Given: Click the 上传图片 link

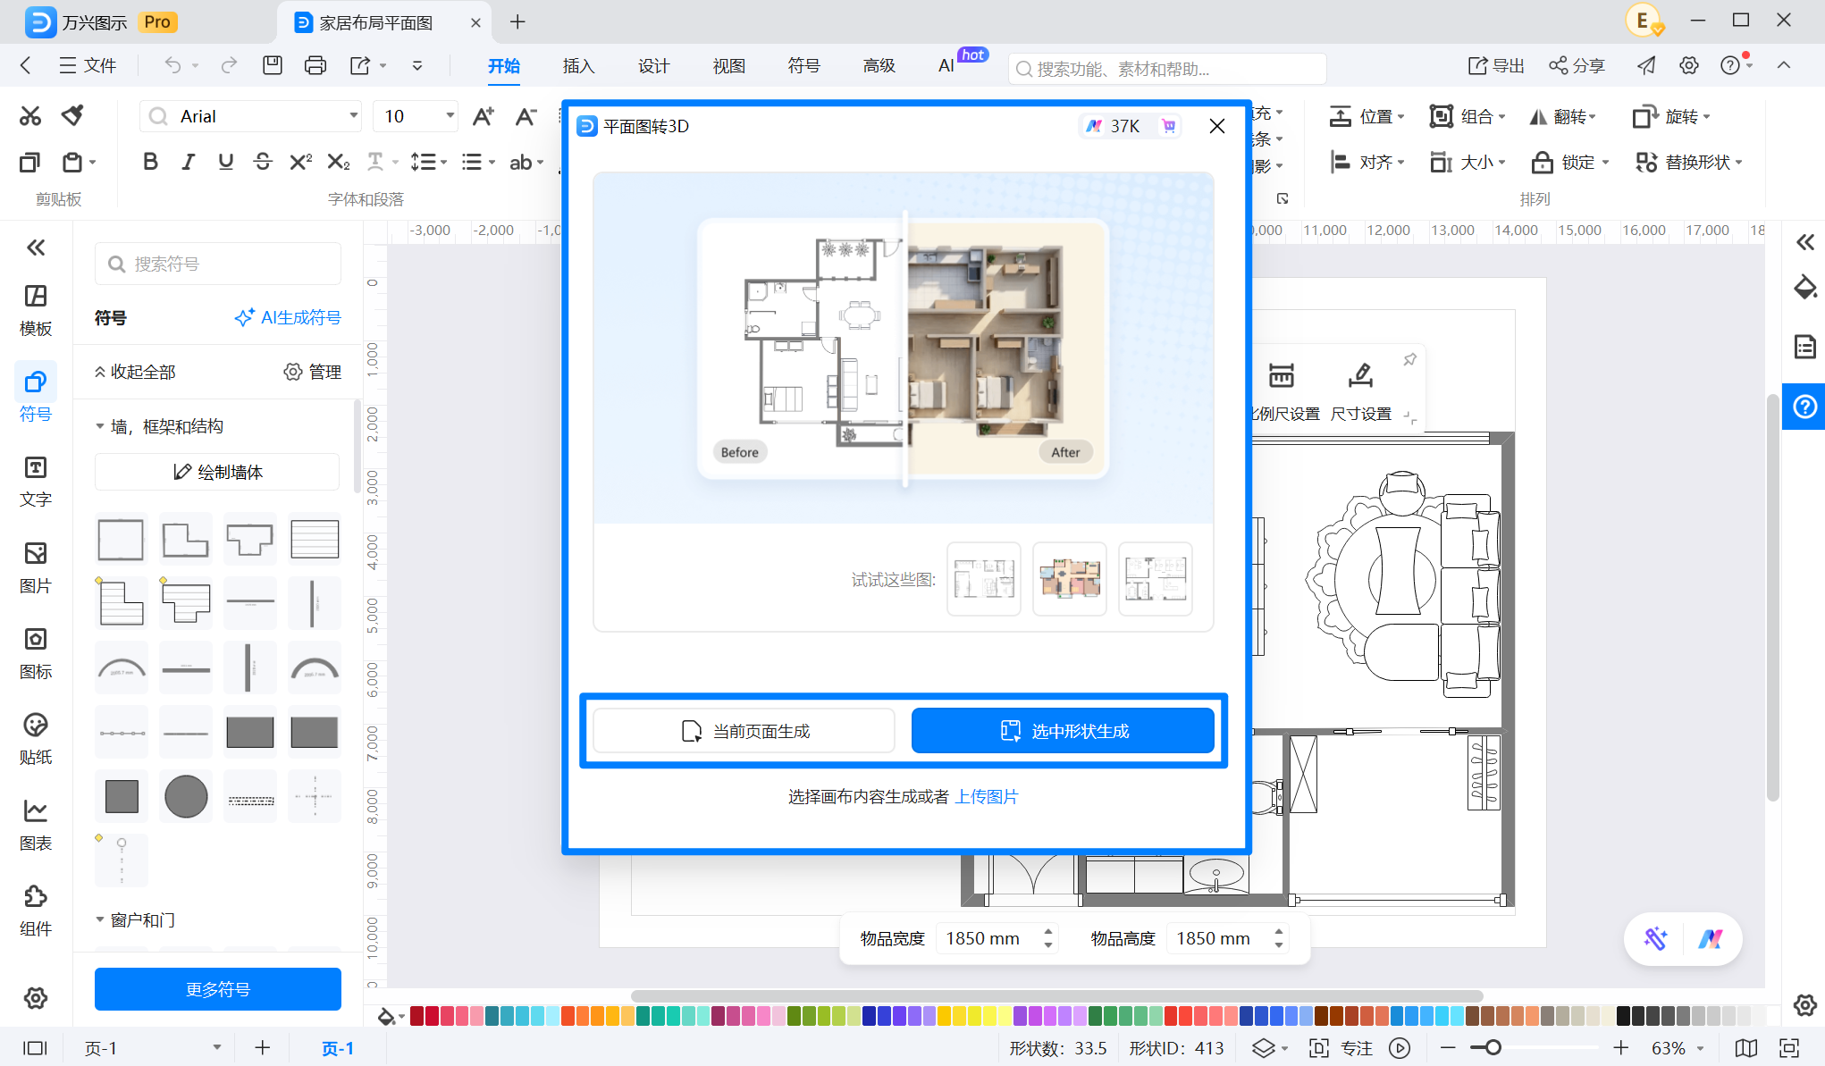Looking at the screenshot, I should tap(987, 796).
